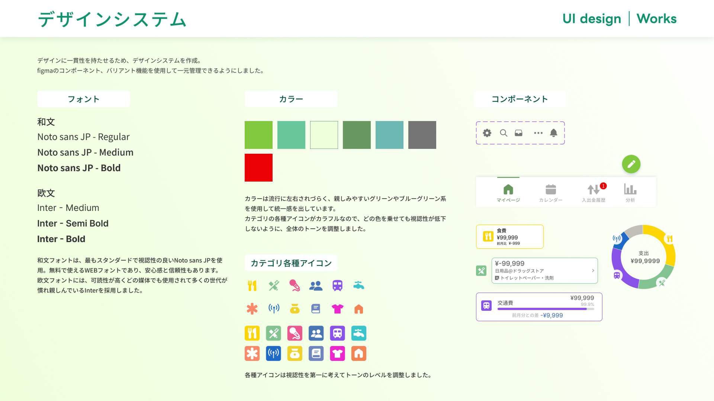Pick the bright lime green swatch
The image size is (714, 401).
[x=258, y=135]
